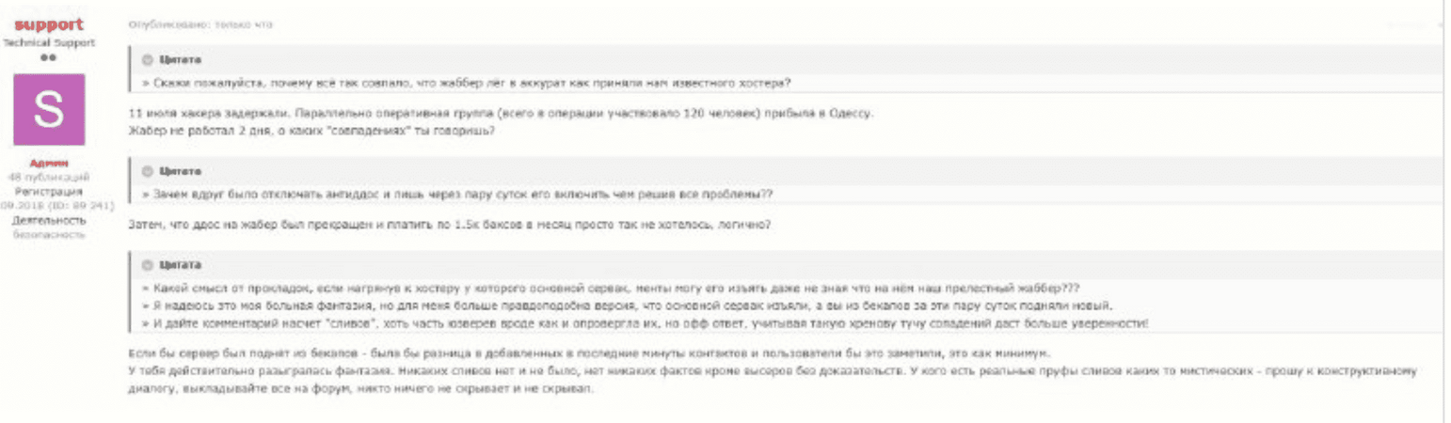The image size is (1451, 423).
Task: Click the Регистрация info line
Action: pyautogui.click(x=48, y=190)
